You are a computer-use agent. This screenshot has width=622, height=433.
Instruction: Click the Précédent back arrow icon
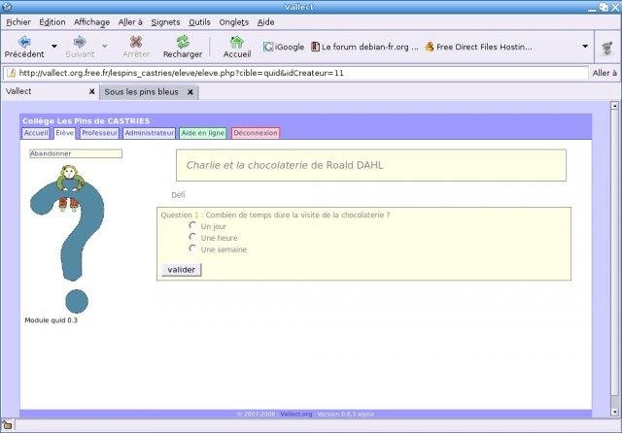click(24, 42)
